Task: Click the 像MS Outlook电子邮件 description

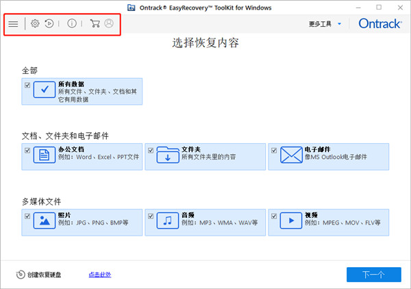Action: pyautogui.click(x=336, y=157)
